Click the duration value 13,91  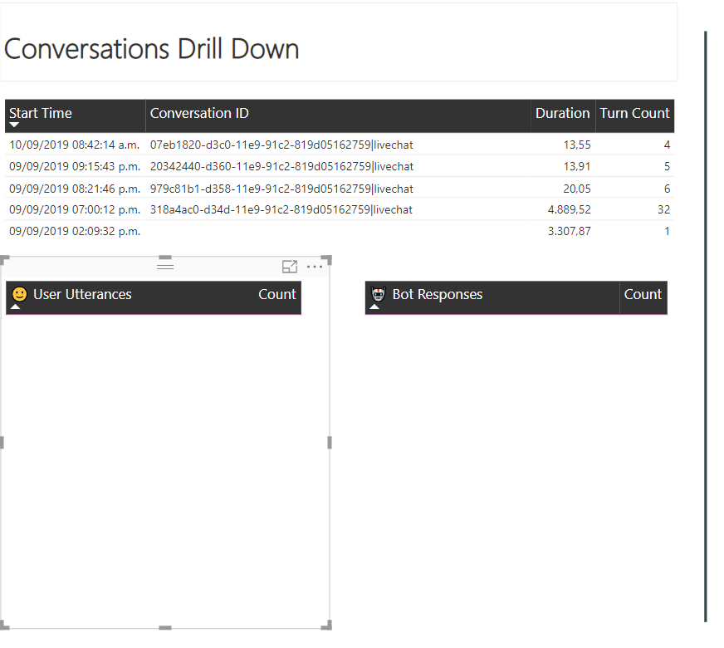point(577,166)
